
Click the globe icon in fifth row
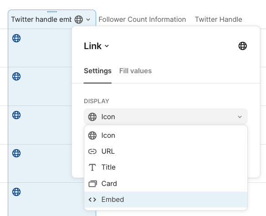tap(16, 192)
